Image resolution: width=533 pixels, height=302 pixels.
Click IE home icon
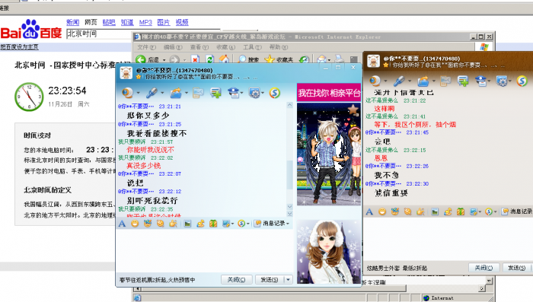click(x=224, y=59)
